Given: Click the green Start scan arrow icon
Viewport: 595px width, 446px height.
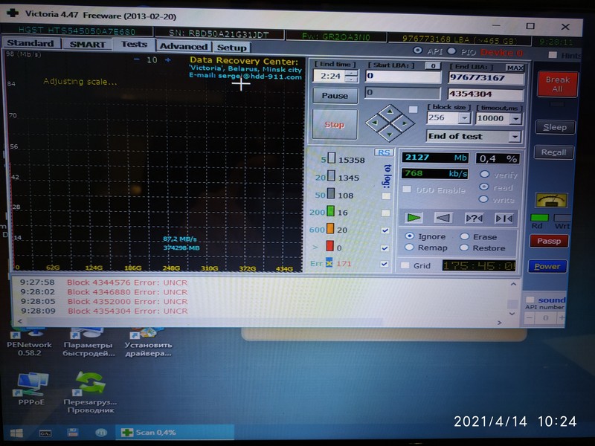Looking at the screenshot, I should 414,218.
